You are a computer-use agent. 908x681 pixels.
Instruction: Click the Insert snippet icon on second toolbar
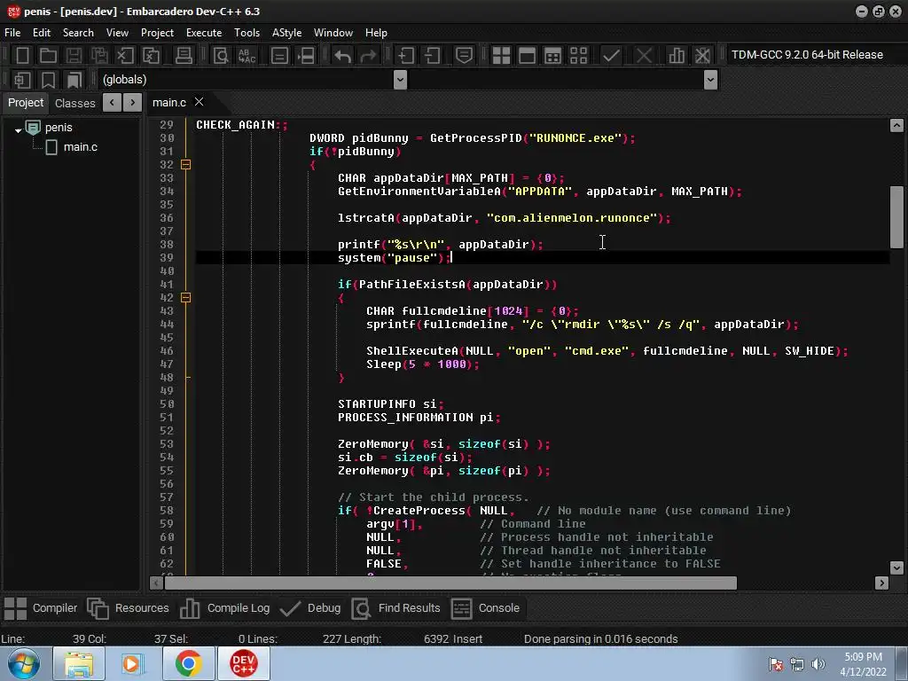[22, 80]
